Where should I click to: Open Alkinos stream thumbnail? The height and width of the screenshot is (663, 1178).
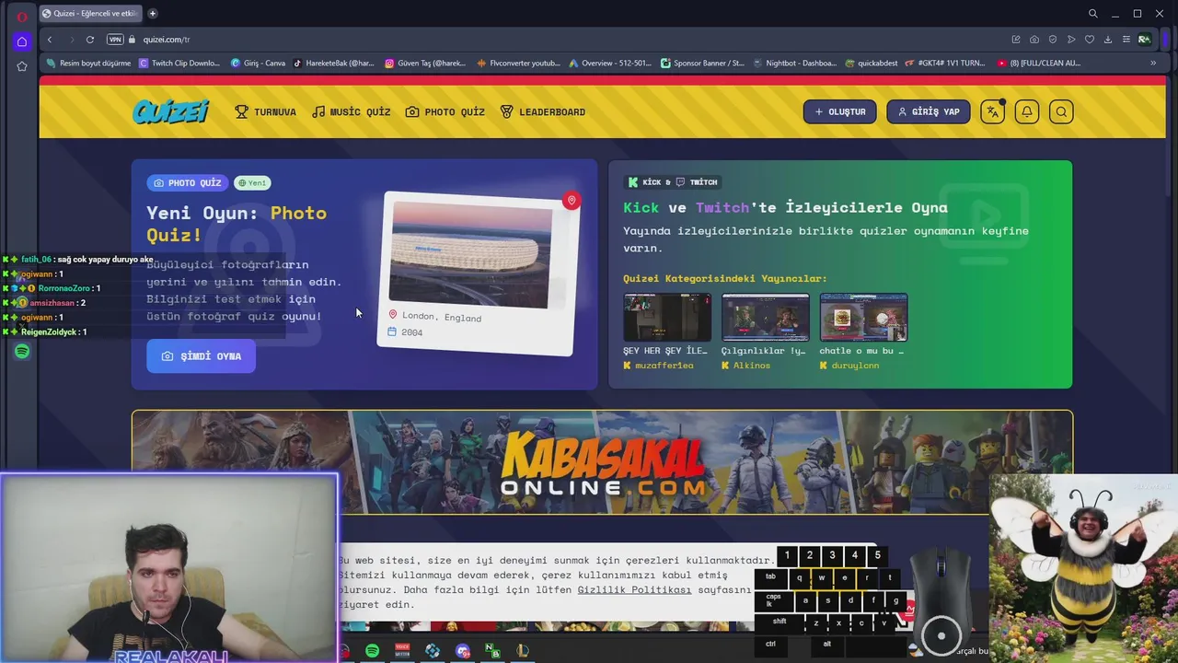pyautogui.click(x=766, y=318)
